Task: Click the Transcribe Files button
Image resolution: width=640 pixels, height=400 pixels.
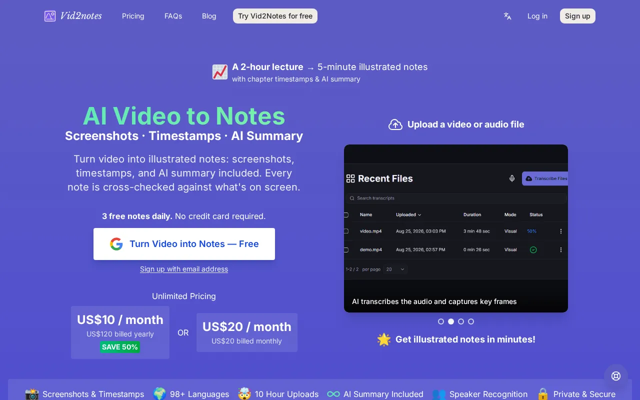Action: click(545, 178)
